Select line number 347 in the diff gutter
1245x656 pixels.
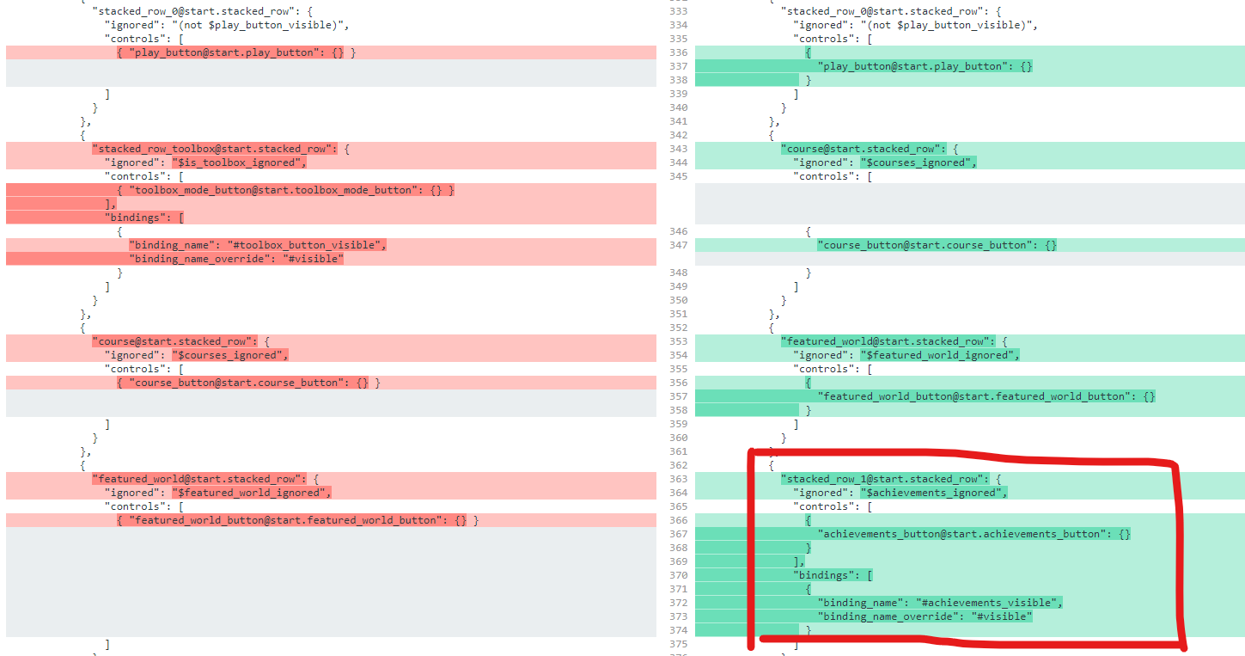click(678, 245)
